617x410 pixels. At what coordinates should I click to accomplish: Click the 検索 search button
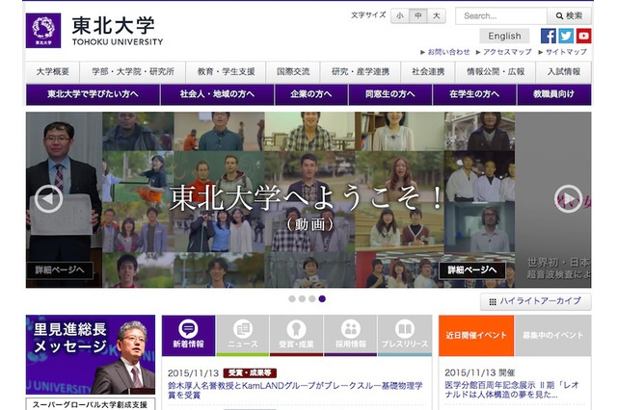[x=569, y=16]
